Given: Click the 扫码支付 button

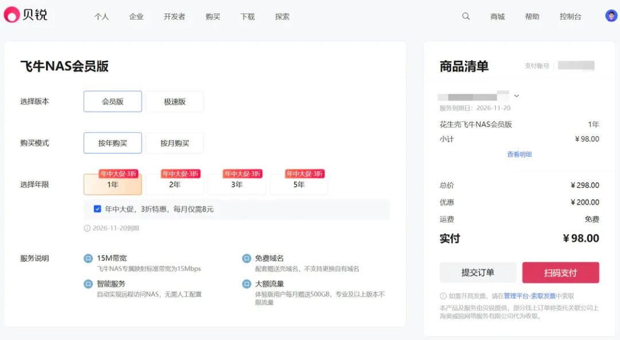Looking at the screenshot, I should tap(561, 272).
